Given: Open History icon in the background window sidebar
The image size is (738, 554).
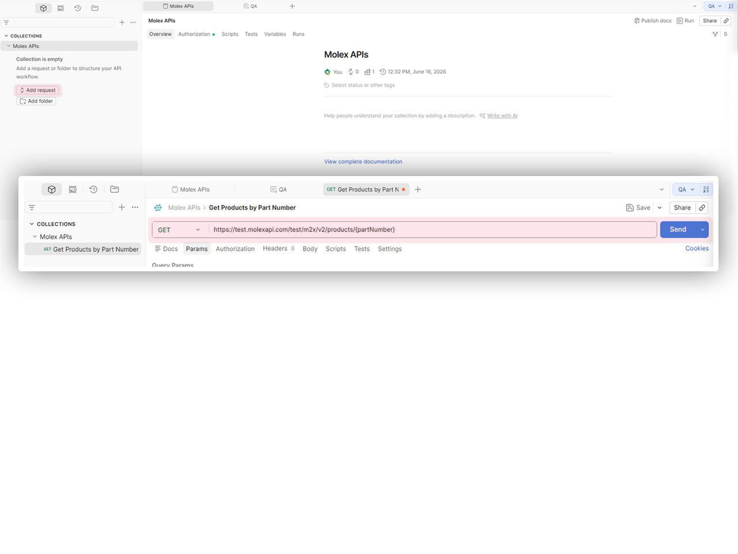Looking at the screenshot, I should click(x=77, y=8).
